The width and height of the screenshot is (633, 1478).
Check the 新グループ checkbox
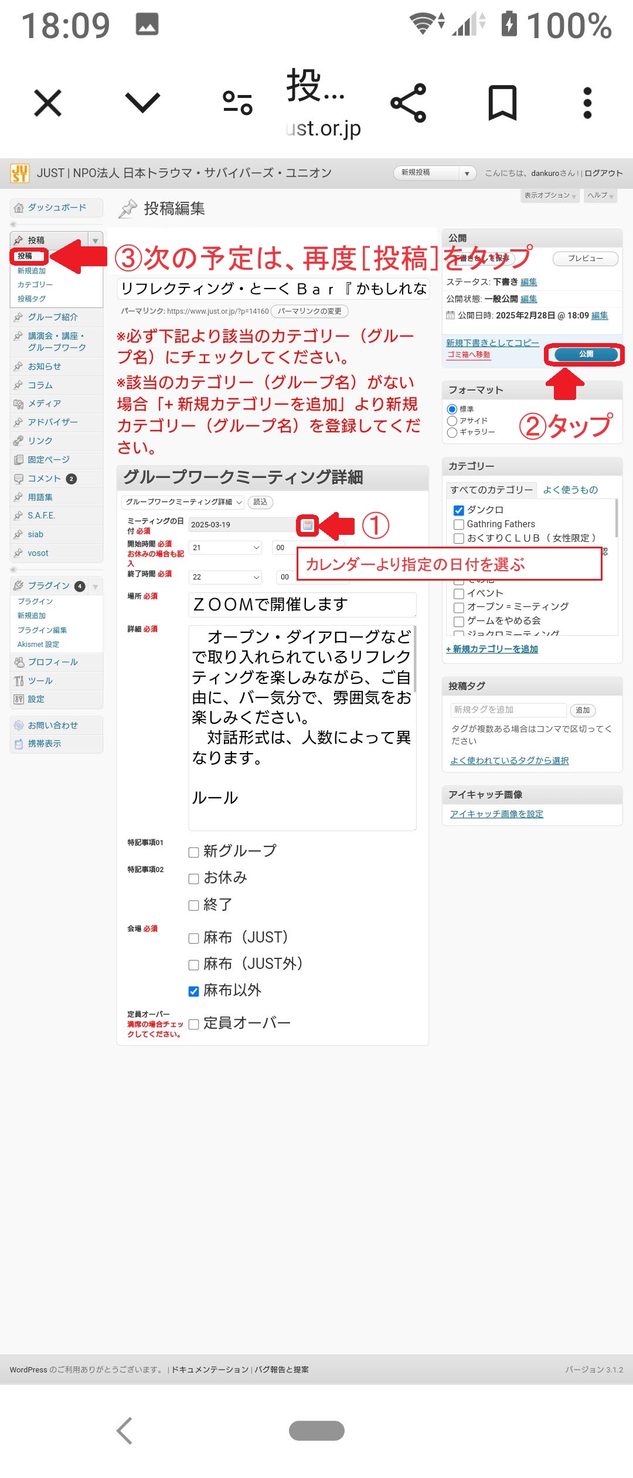[193, 852]
